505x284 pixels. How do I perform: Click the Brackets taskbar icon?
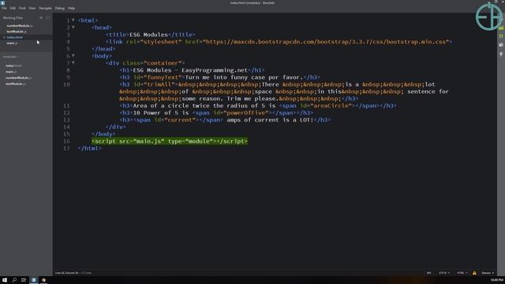coord(34,280)
